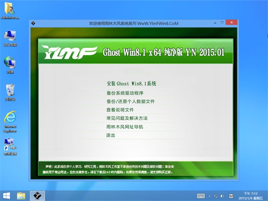The height and width of the screenshot is (201, 268).
Task: Click 退出 to exit the installer
Action: (x=111, y=135)
